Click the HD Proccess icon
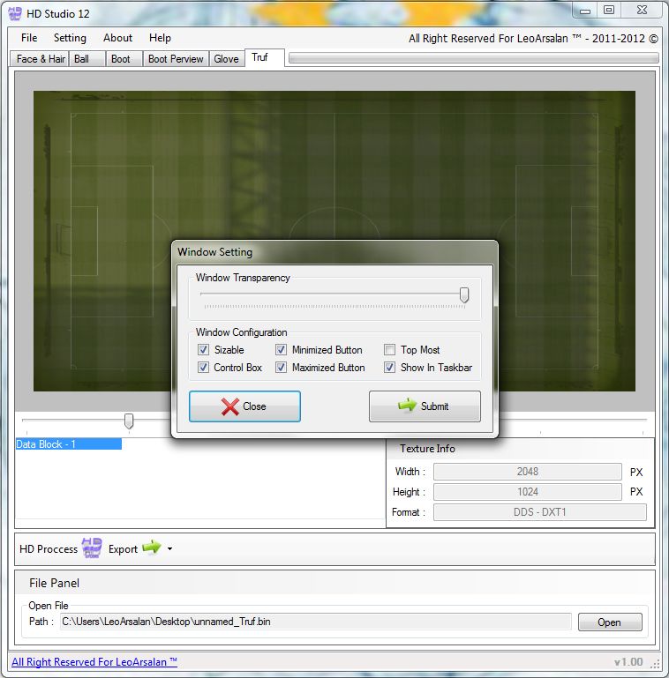The image size is (669, 678). coord(92,548)
